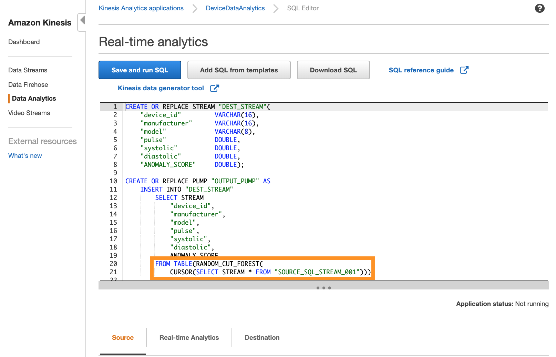Click the "diastolic" column on line 7
Viewport: 556px width, 357px height.
coord(161,156)
